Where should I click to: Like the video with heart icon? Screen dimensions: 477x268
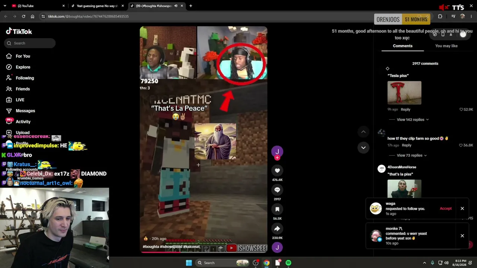(277, 170)
